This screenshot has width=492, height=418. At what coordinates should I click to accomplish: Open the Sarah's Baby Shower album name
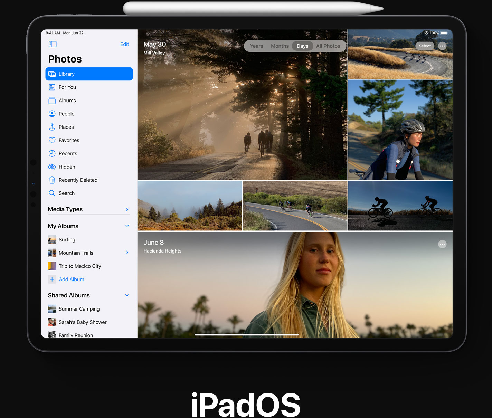tap(83, 322)
